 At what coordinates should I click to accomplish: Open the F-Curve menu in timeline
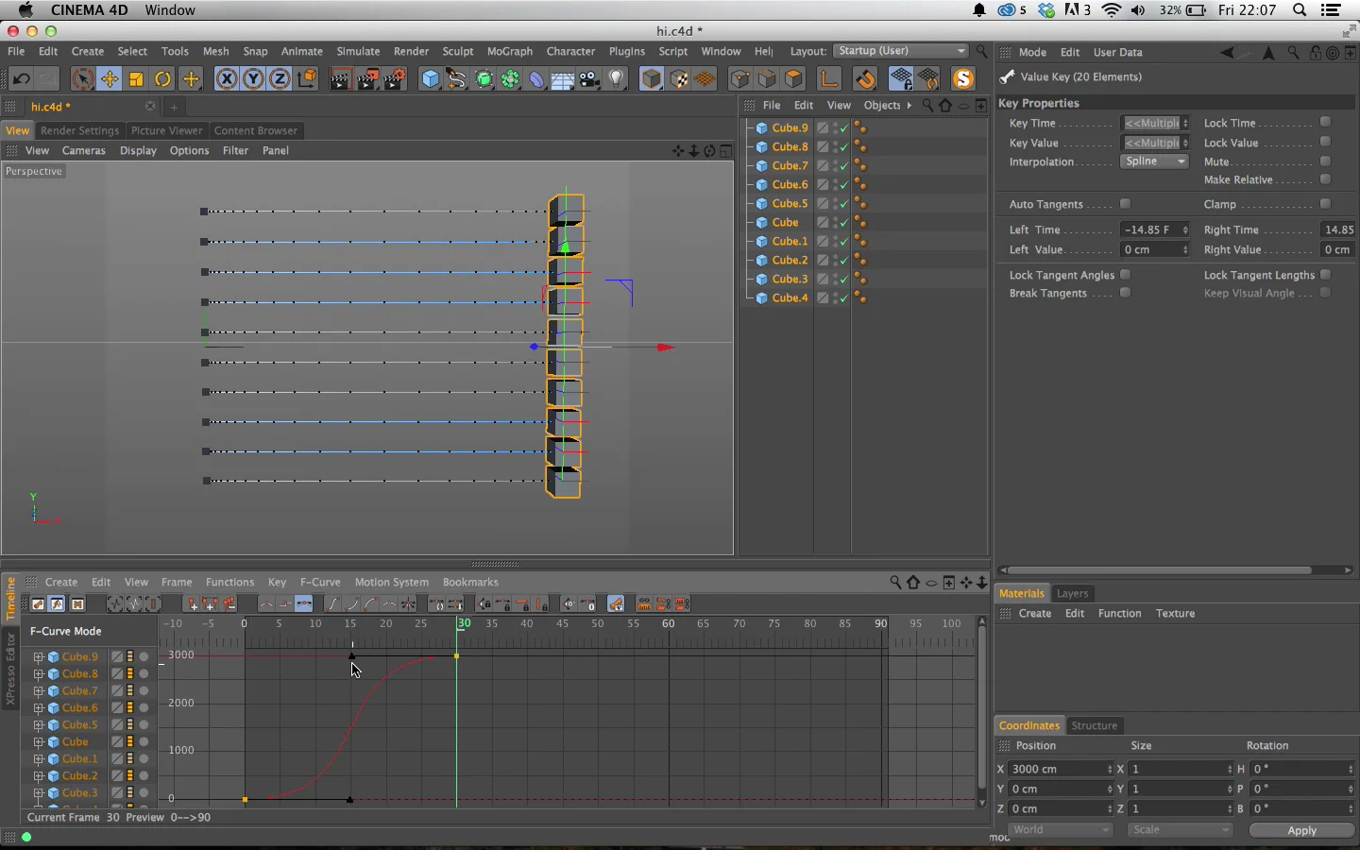pos(319,582)
